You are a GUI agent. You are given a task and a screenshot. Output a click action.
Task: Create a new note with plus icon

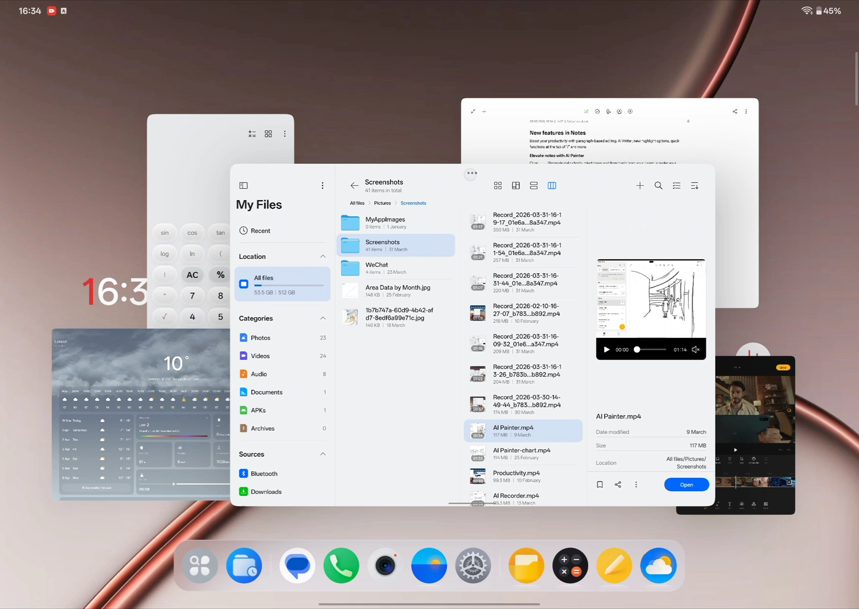[484, 112]
